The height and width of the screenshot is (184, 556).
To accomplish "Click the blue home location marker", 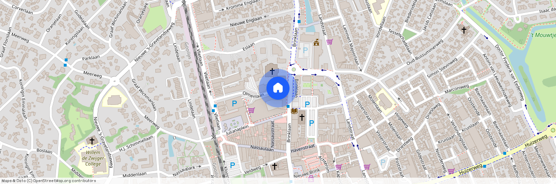I will click(278, 88).
